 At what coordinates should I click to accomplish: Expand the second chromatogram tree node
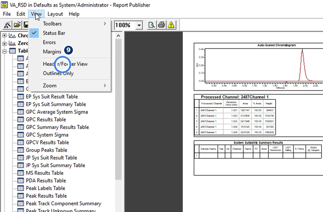tap(4, 43)
